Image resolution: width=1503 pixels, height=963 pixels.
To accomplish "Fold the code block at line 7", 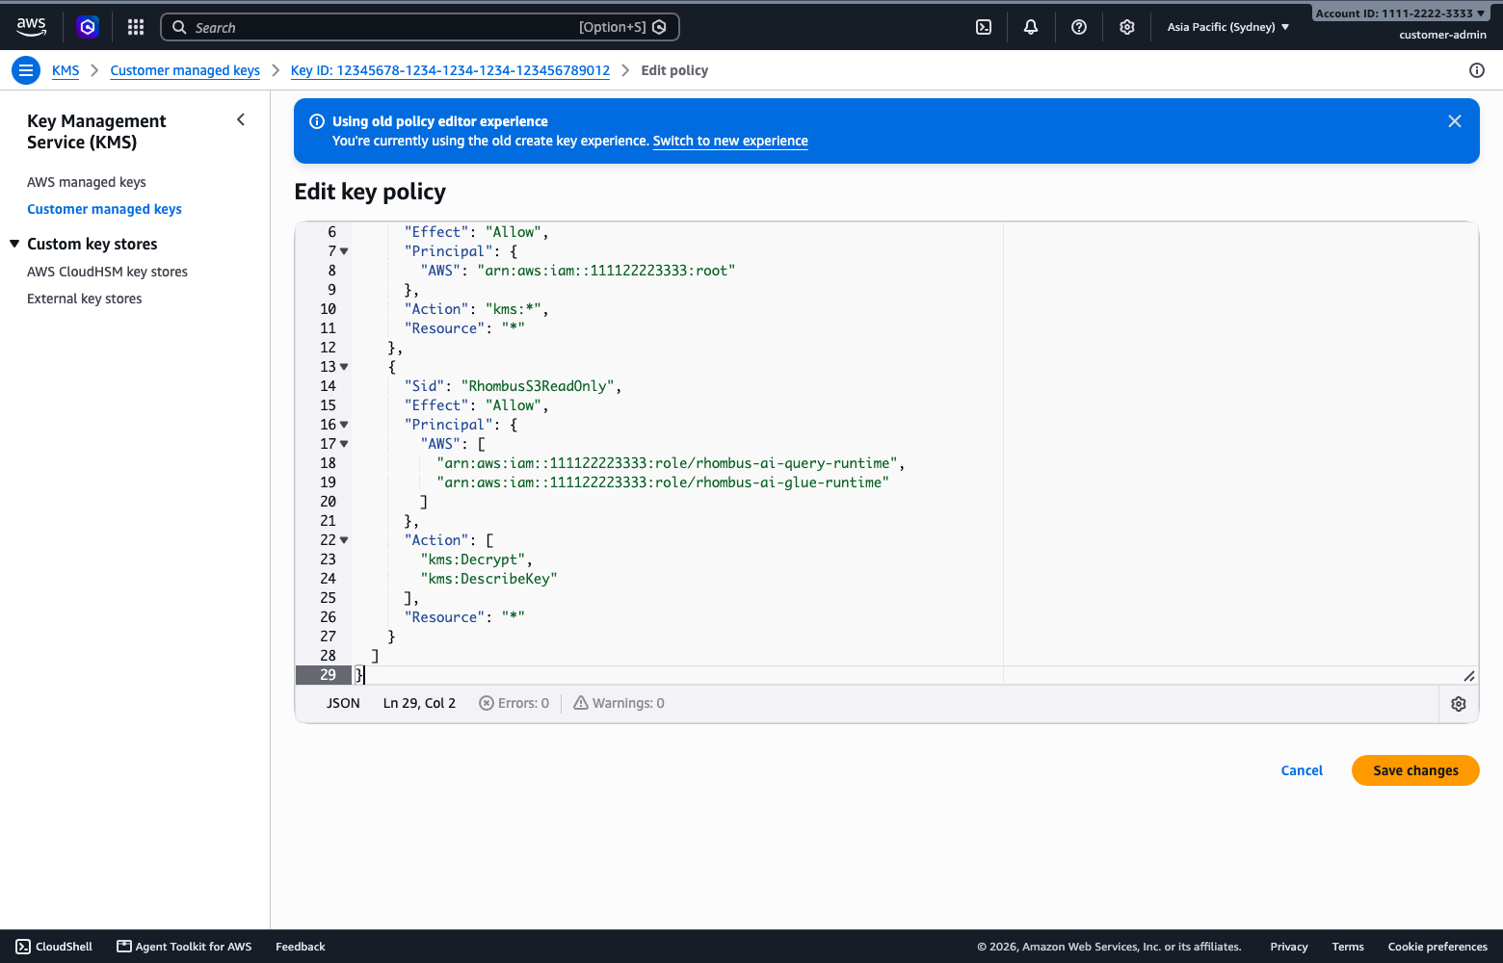I will (x=344, y=251).
